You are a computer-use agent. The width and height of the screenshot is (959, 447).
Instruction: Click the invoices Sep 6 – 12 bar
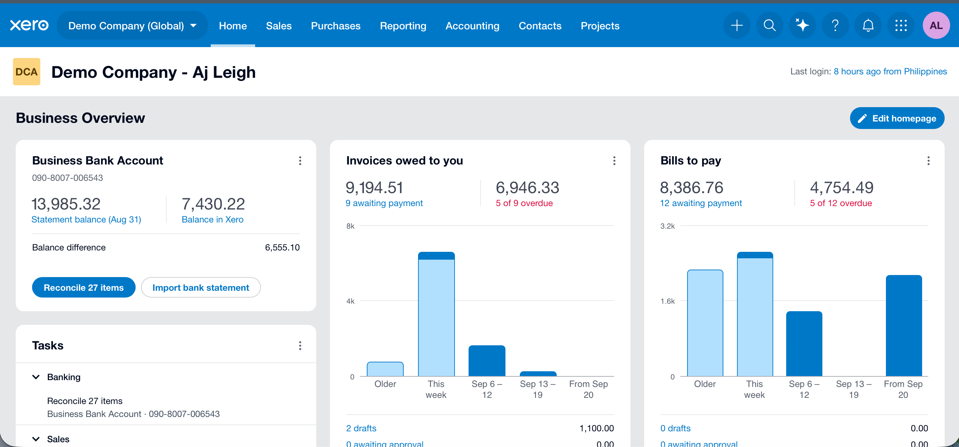pyautogui.click(x=487, y=361)
